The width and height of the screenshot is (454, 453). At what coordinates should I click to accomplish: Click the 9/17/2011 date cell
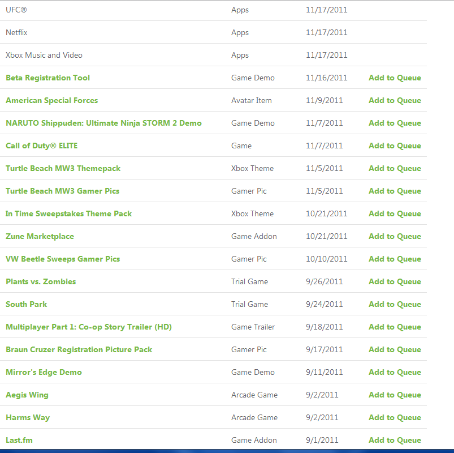[x=325, y=349]
